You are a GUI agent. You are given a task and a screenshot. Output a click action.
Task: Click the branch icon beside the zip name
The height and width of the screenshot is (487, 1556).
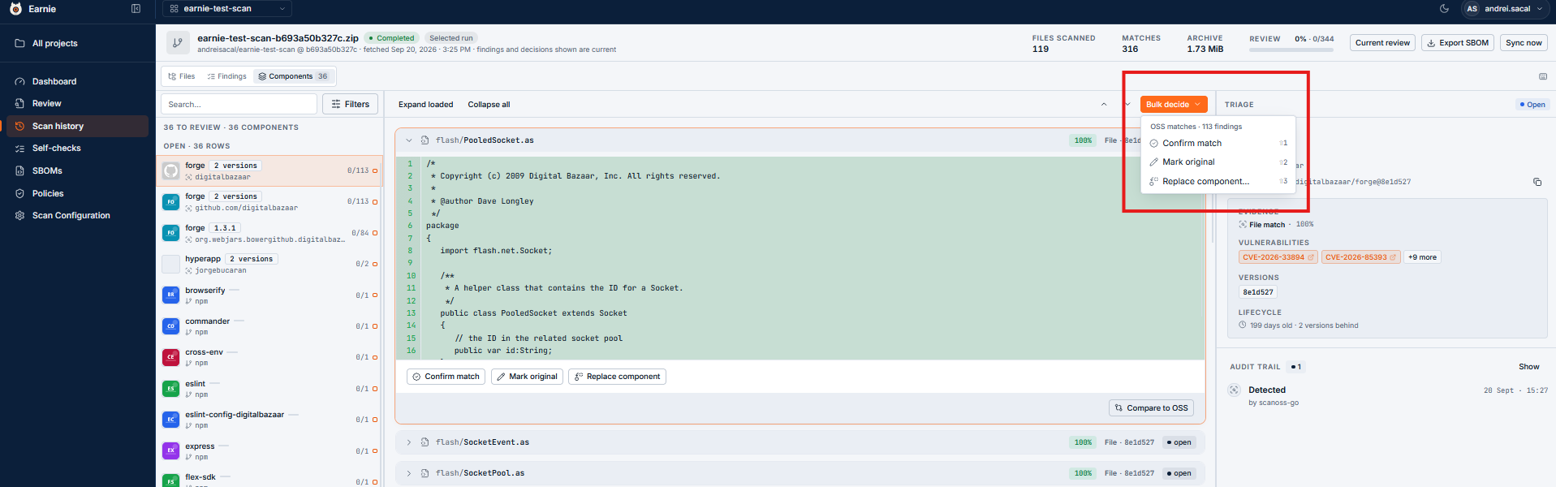178,43
